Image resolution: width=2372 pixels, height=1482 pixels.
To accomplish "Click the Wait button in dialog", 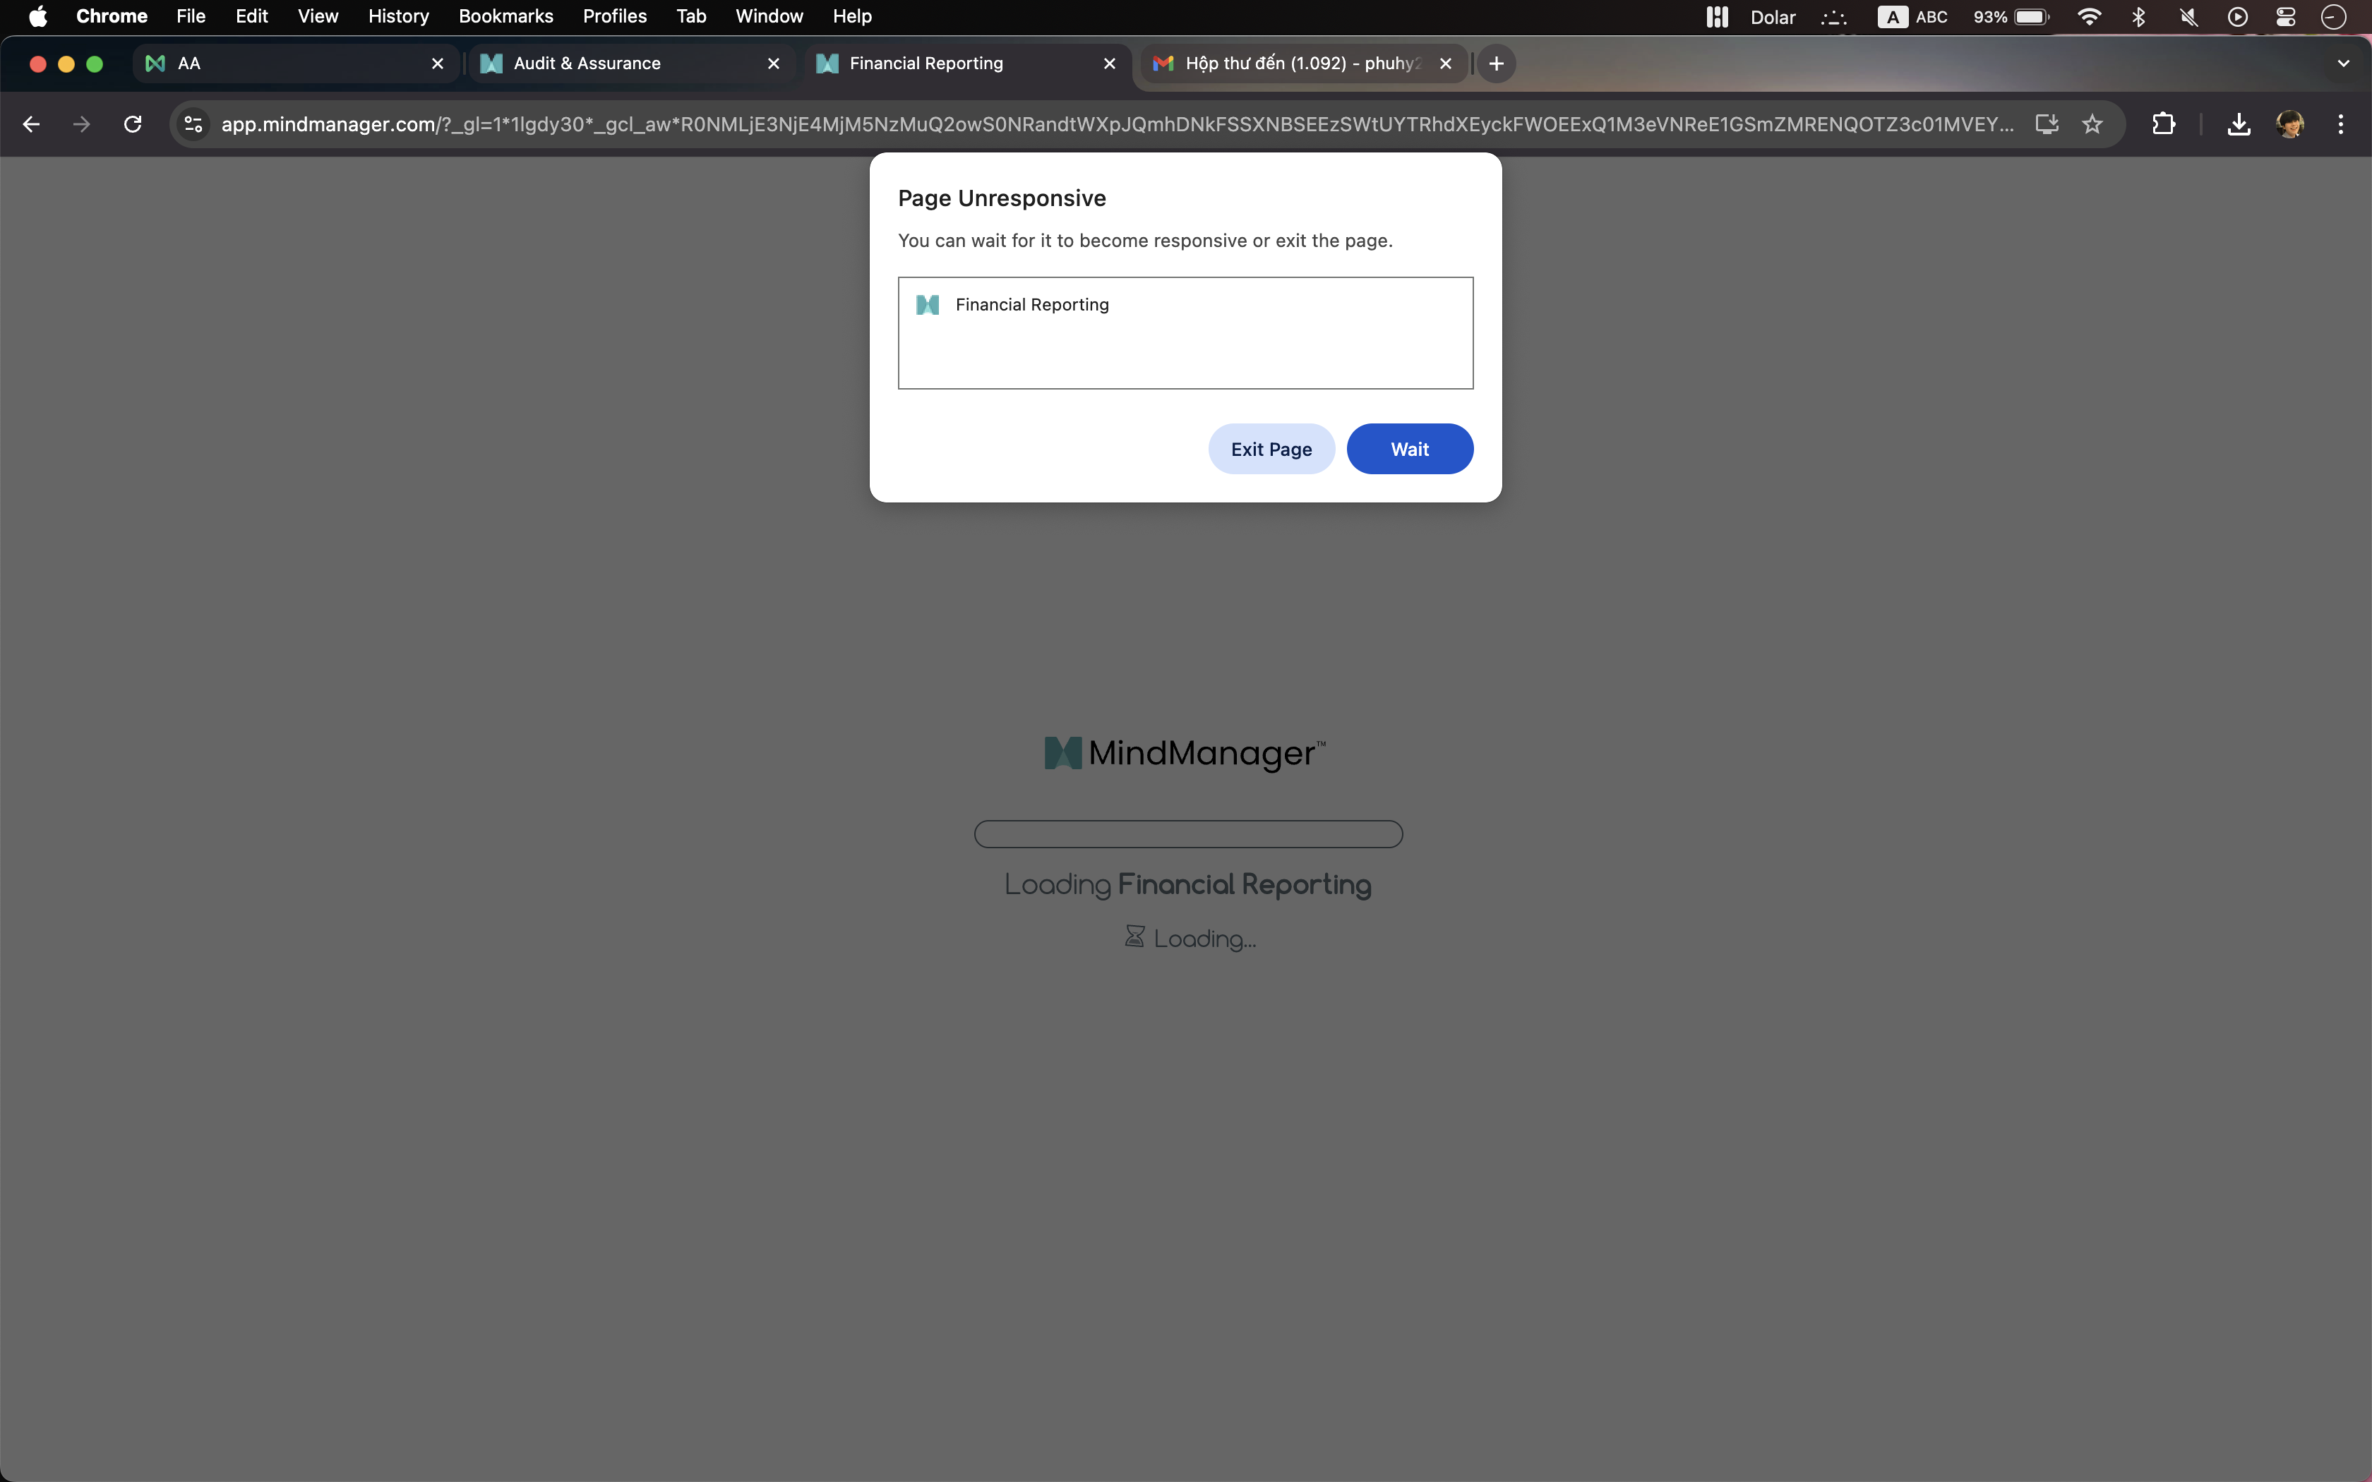I will (x=1410, y=449).
